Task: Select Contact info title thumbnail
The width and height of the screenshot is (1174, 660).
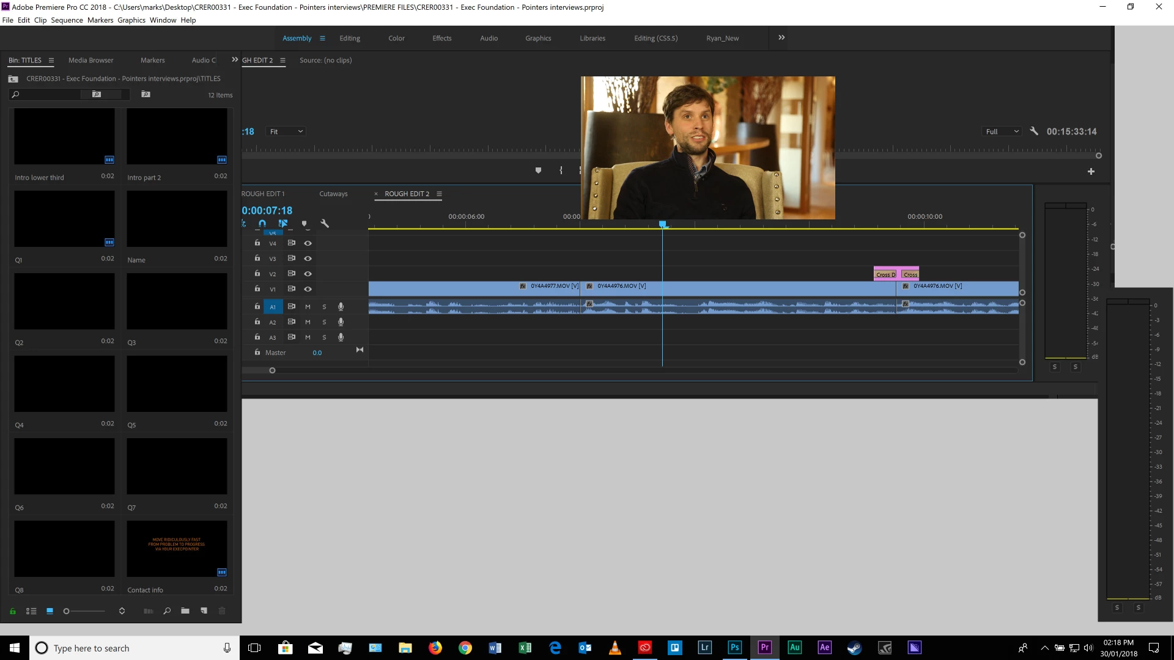Action: coord(177,549)
